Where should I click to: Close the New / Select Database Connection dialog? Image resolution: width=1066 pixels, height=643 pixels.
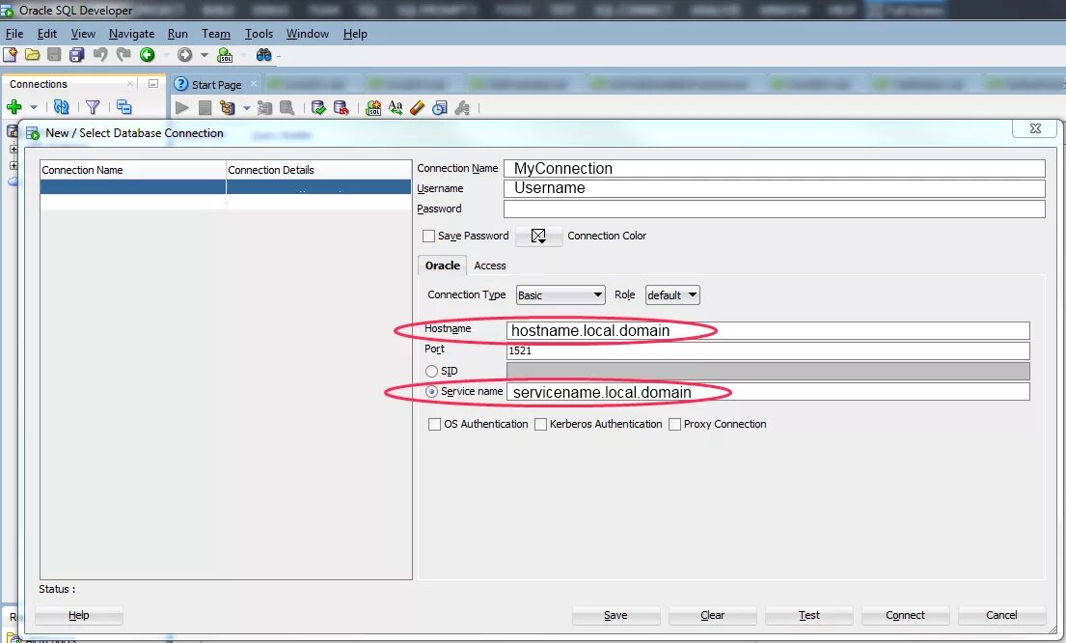pos(1035,127)
